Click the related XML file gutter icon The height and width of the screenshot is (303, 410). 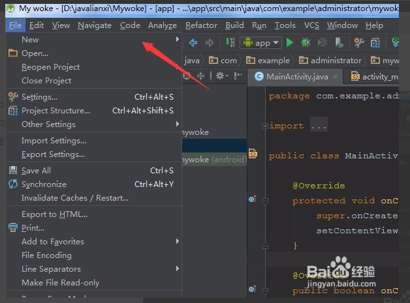point(253,154)
